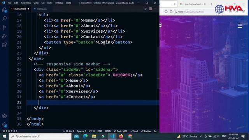The width and height of the screenshot is (249, 140).
Task: Open Firefox from taskbar
Action: (x=121, y=136)
